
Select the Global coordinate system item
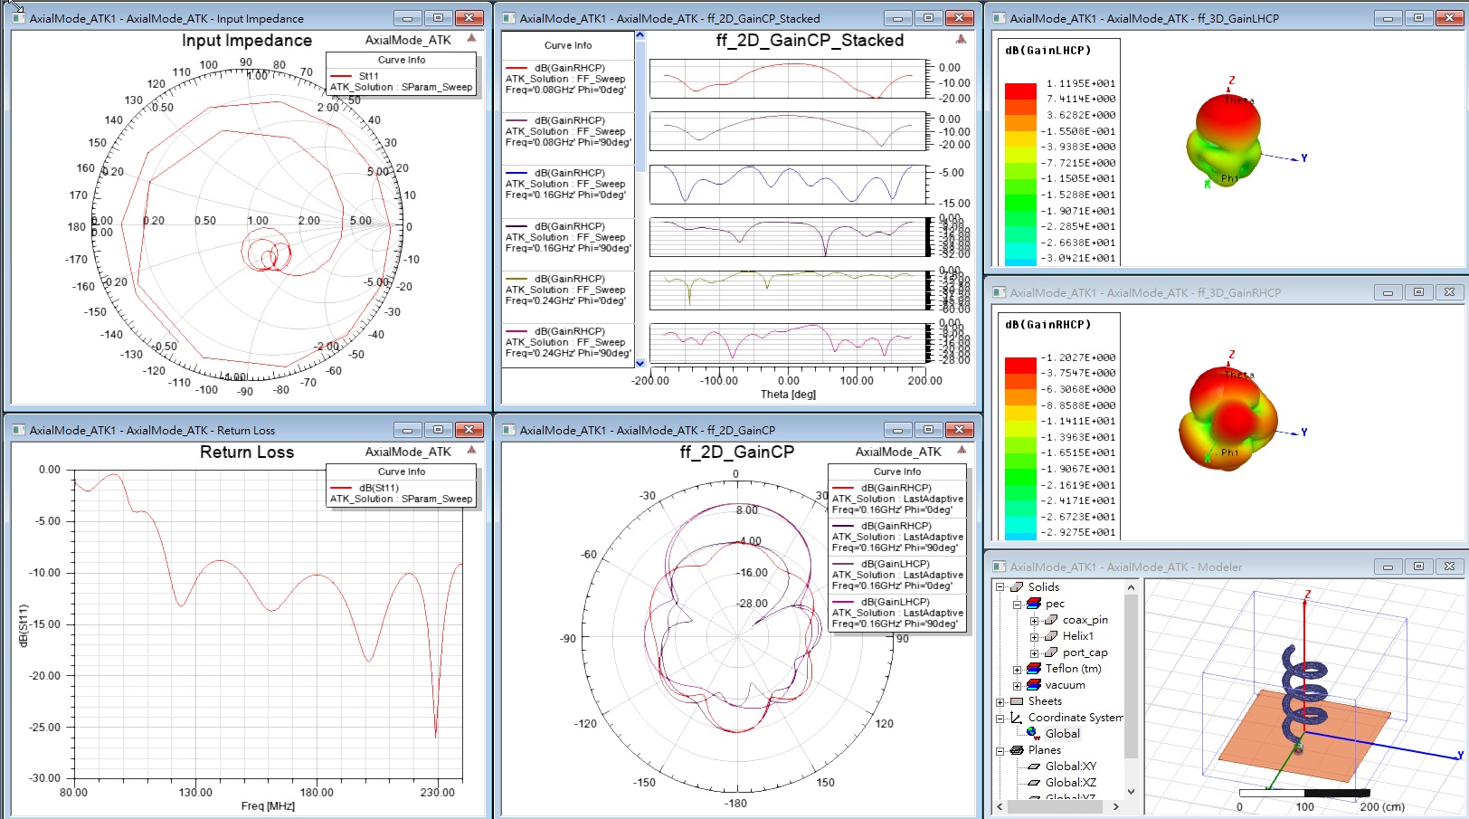tap(1063, 734)
